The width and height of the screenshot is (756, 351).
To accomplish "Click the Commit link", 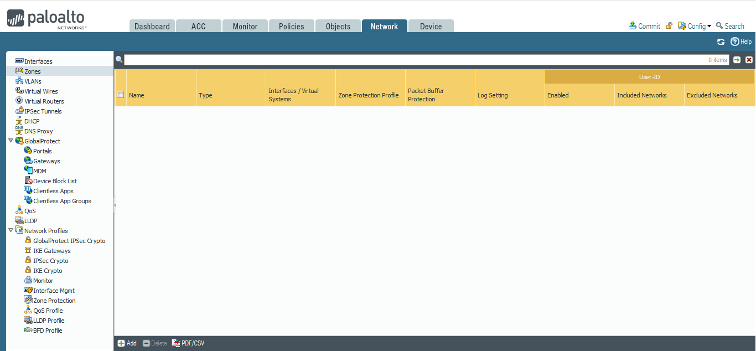I will 644,26.
